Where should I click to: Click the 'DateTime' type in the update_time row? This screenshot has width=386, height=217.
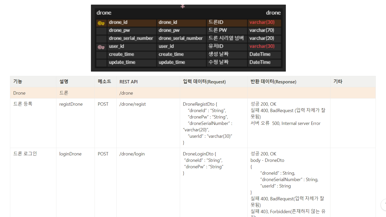click(x=260, y=62)
